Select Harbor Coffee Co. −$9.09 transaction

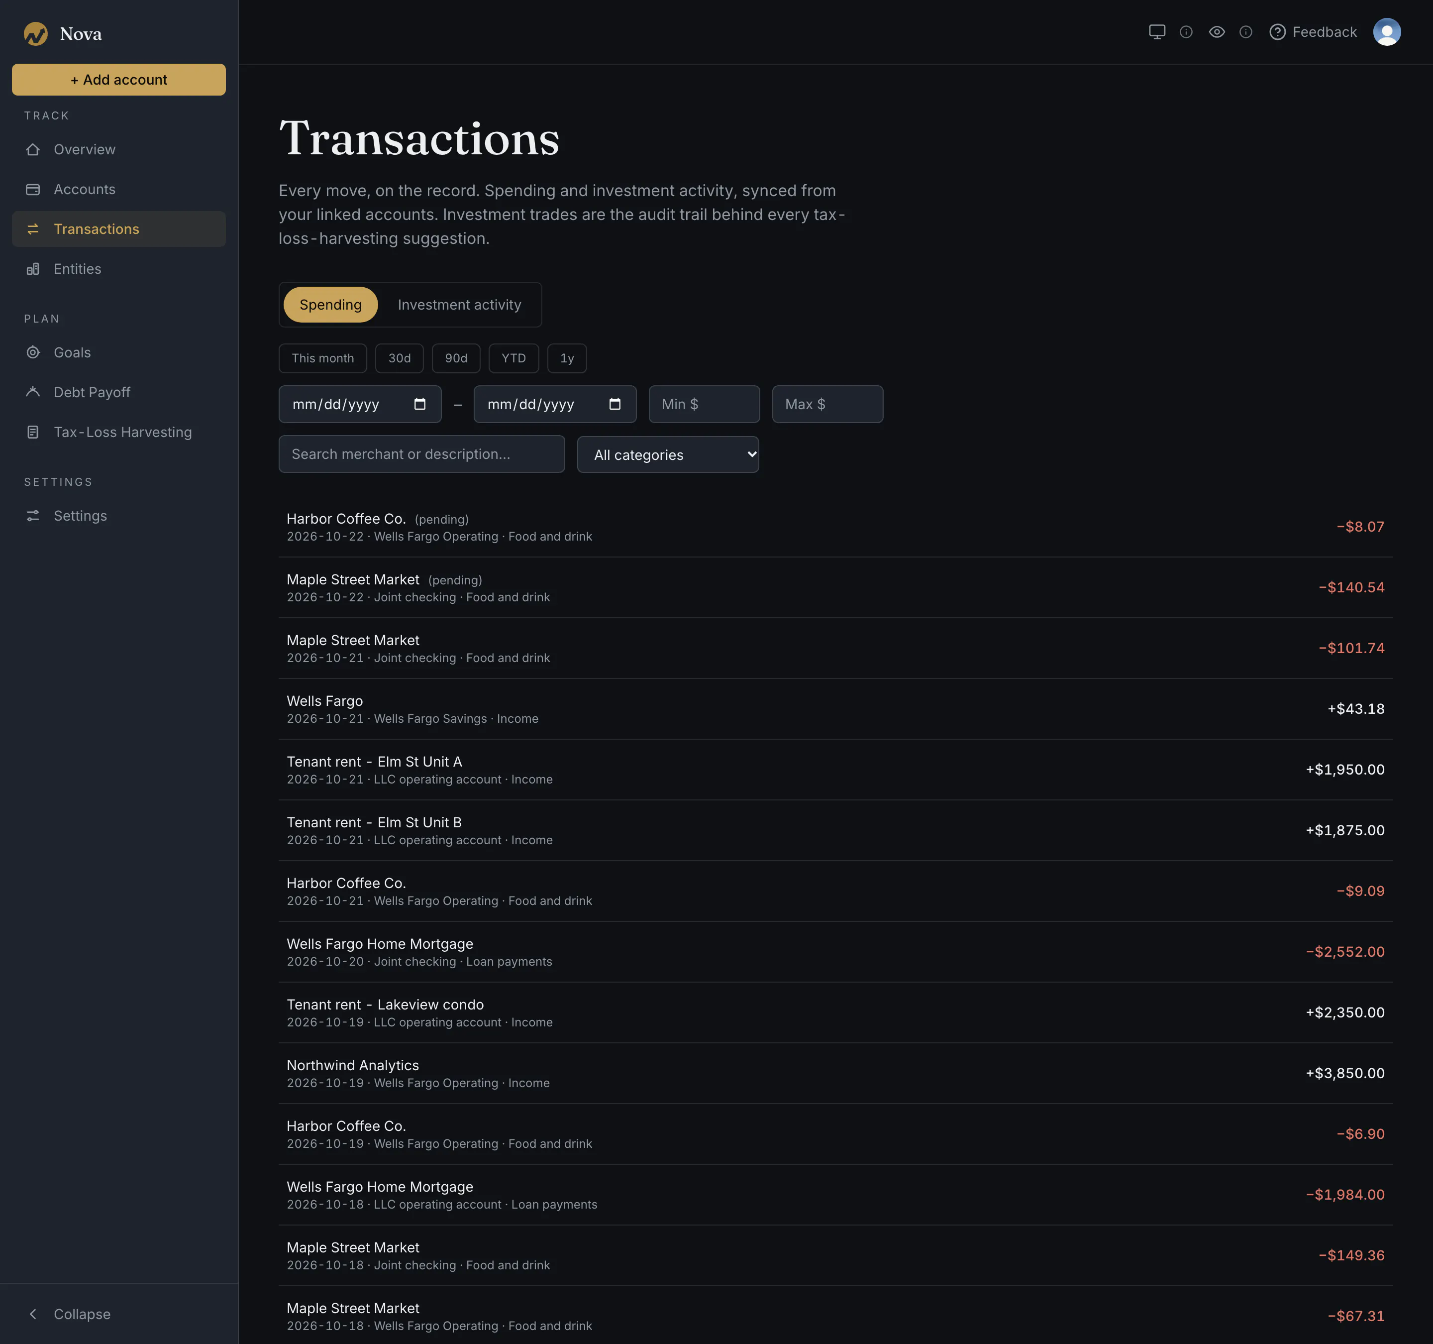[x=835, y=891]
